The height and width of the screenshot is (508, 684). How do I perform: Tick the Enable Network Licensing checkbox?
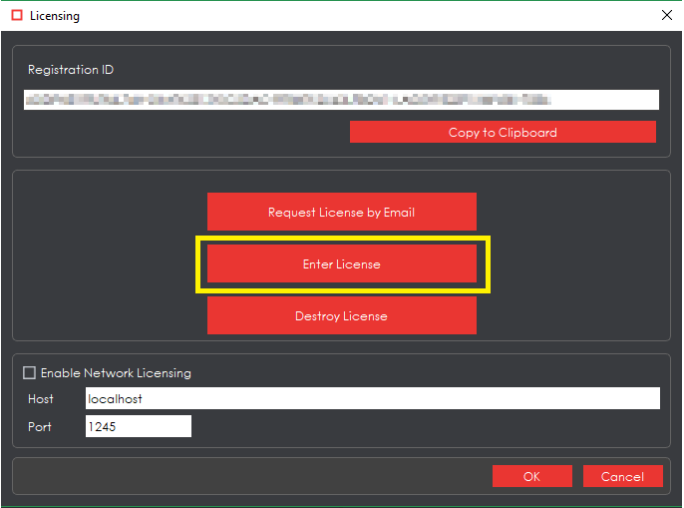[30, 373]
